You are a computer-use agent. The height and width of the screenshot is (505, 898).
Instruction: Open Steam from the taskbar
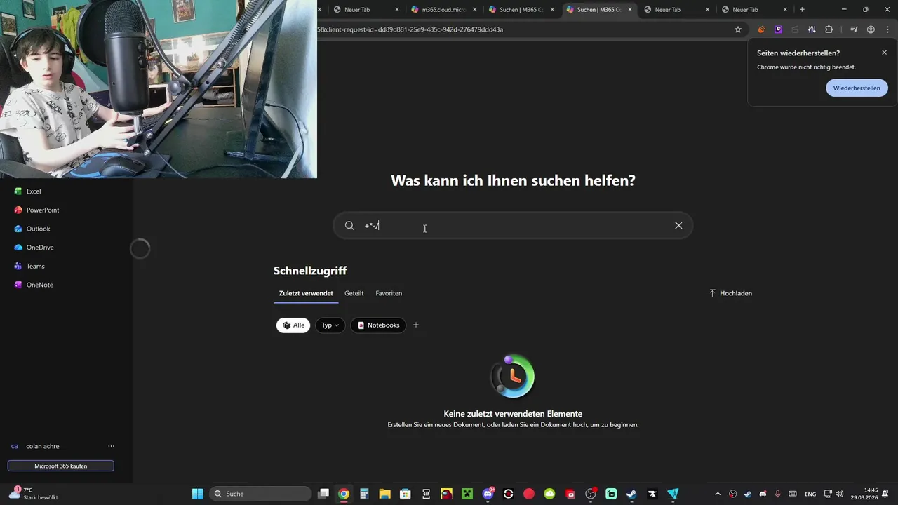tap(631, 494)
